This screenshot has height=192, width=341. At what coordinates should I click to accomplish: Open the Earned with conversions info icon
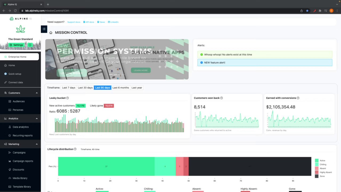pyautogui.click(x=298, y=98)
